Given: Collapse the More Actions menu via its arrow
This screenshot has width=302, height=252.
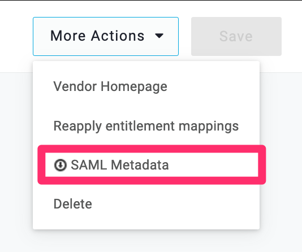Looking at the screenshot, I should click(159, 36).
